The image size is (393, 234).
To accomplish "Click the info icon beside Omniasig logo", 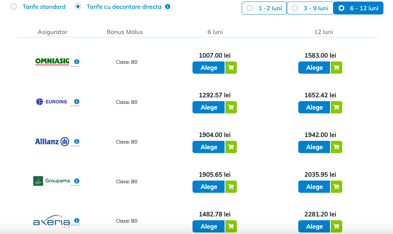I will [x=77, y=61].
